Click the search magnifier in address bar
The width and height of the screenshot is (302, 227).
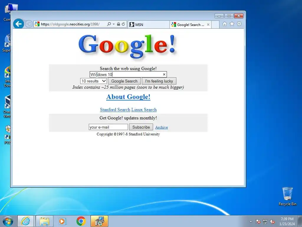[109, 24]
